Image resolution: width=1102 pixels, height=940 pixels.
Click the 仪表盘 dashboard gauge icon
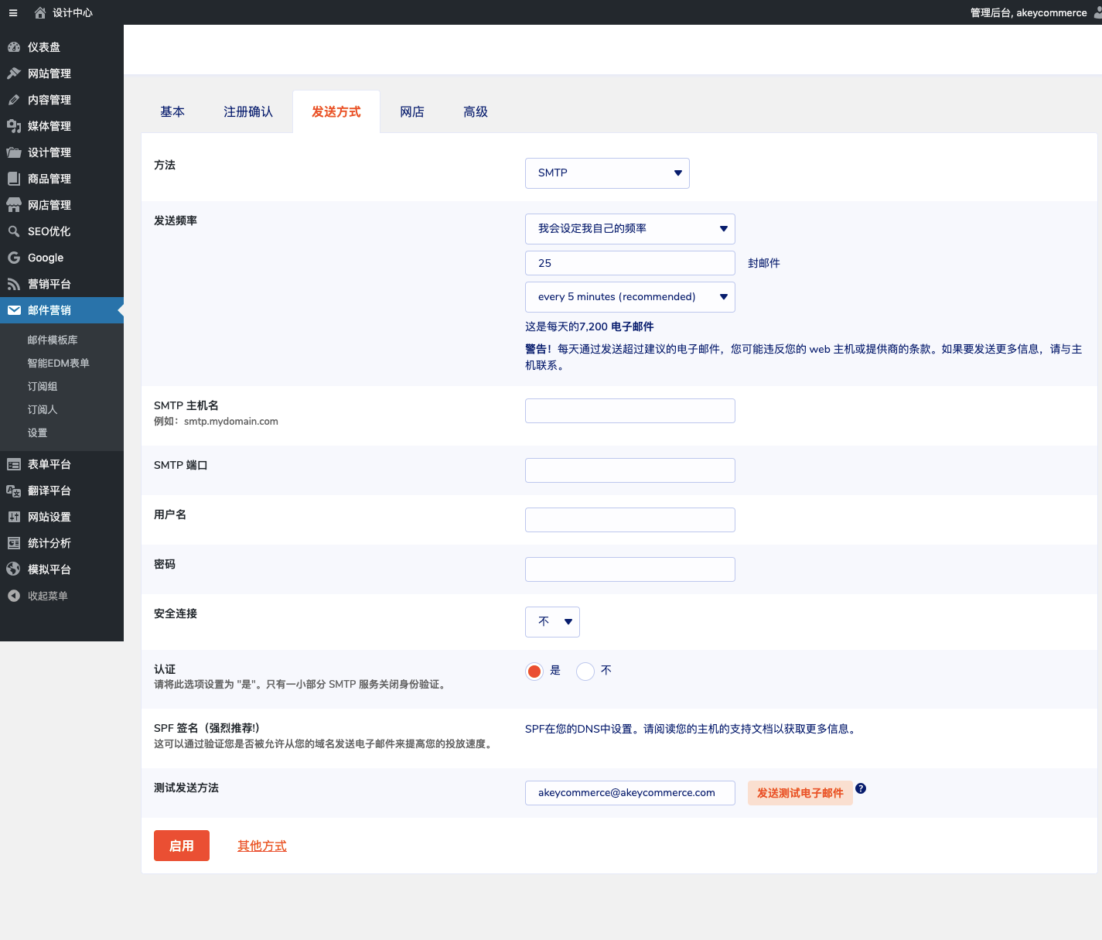[x=14, y=47]
